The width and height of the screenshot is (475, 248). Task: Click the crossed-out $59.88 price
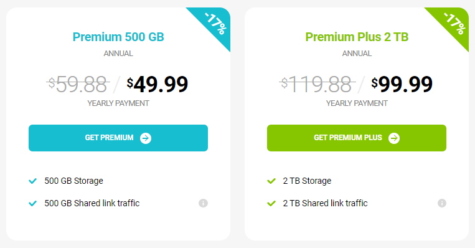coord(78,84)
